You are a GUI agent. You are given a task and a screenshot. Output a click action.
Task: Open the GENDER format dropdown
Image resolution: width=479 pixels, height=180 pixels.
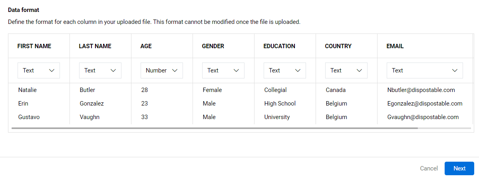tap(223, 70)
